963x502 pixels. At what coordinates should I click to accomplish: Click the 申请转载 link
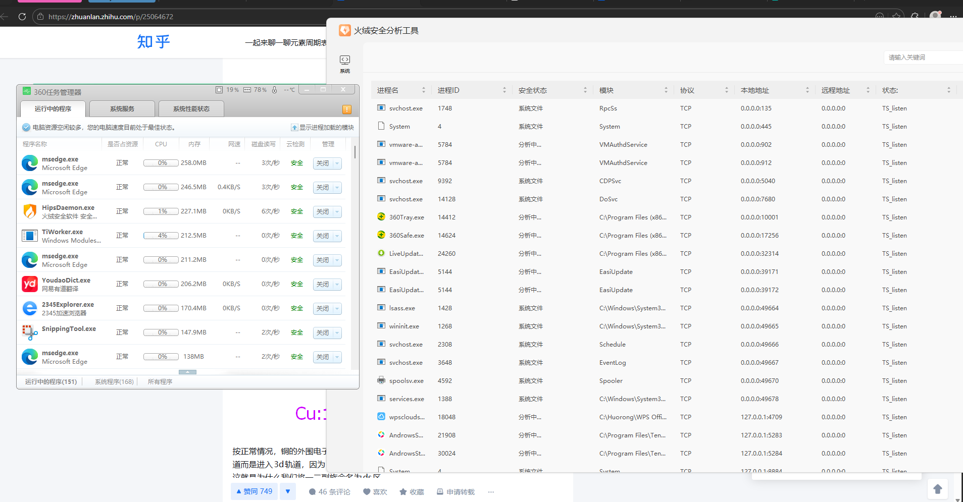pyautogui.click(x=455, y=492)
